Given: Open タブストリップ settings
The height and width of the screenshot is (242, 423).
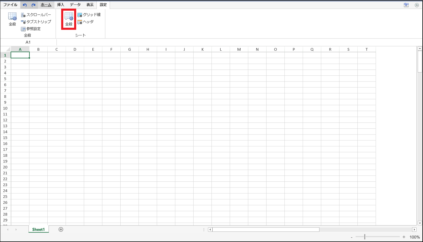Looking at the screenshot, I should 36,22.
